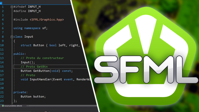Click the 'private:' access specifier
Image resolution: width=199 pixels, height=112 pixels.
[x=20, y=92]
